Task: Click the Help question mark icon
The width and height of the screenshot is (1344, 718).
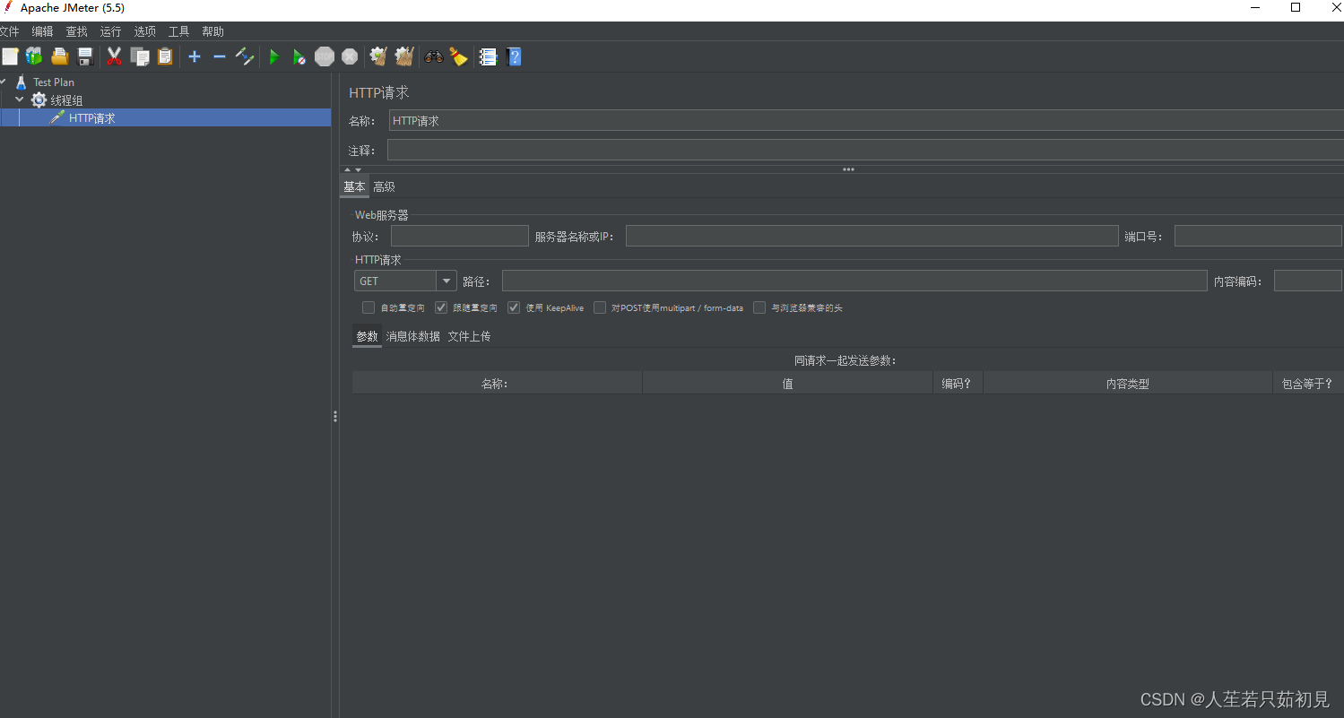Action: pyautogui.click(x=514, y=56)
